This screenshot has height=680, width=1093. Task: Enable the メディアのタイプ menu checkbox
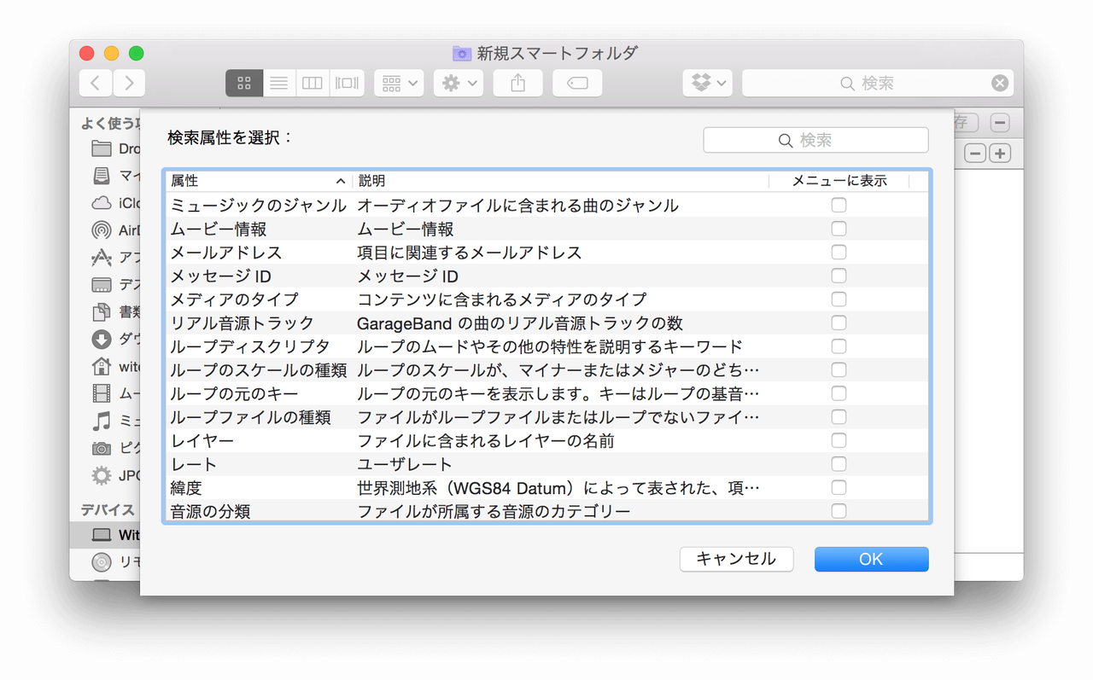pos(839,299)
